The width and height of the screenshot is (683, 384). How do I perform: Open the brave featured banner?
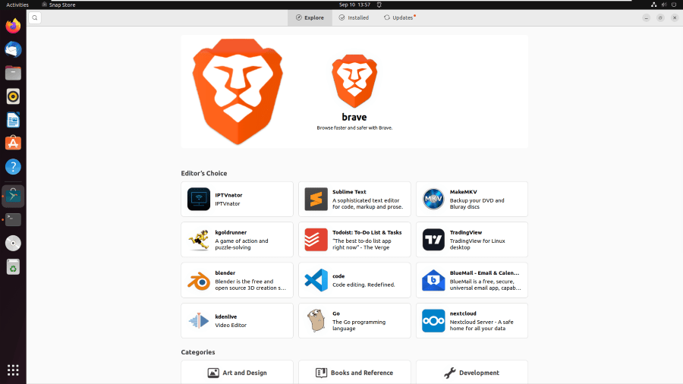click(x=354, y=91)
